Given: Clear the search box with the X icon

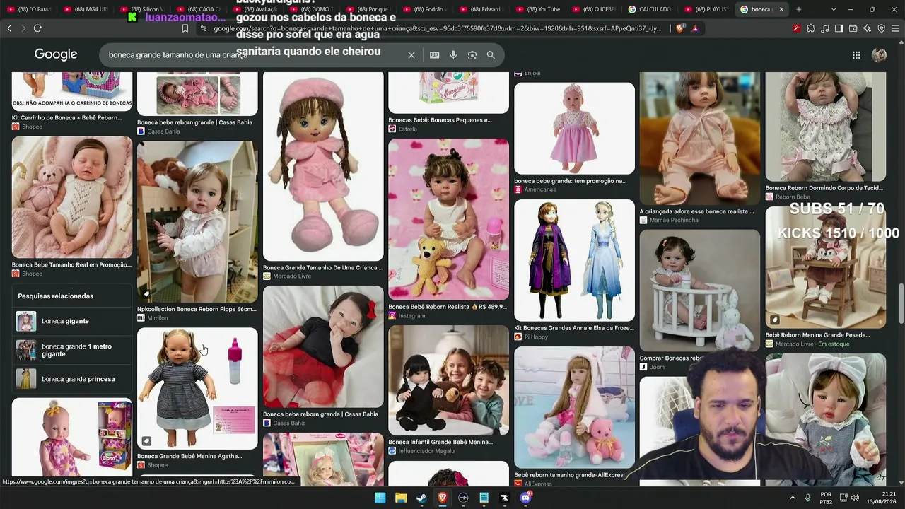Looking at the screenshot, I should [x=411, y=55].
